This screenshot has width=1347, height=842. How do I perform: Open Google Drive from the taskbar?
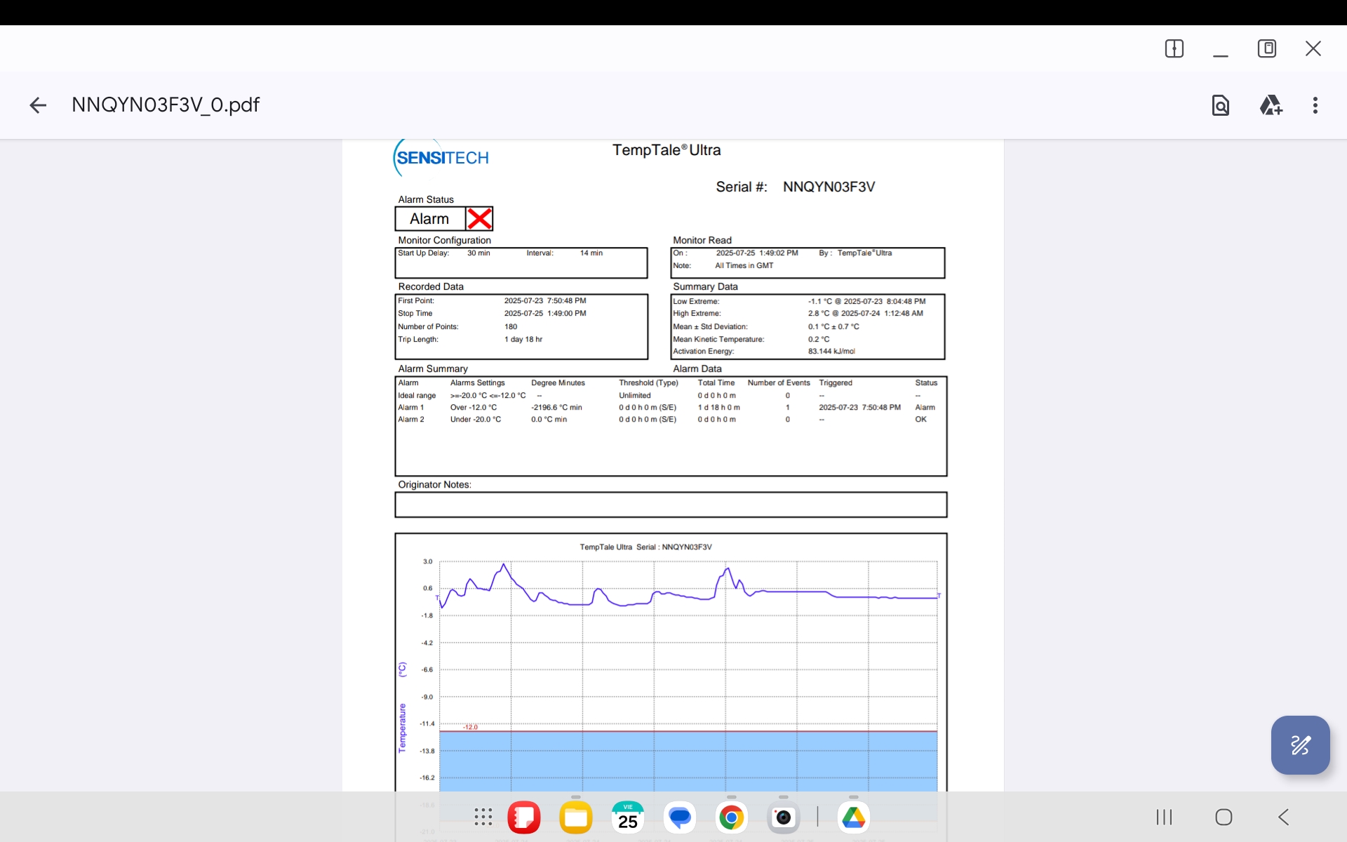tap(853, 817)
